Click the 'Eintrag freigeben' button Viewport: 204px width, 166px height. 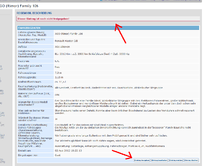pyautogui.click(x=142, y=160)
